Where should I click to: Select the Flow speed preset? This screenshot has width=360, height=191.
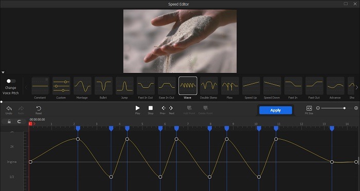[230, 86]
